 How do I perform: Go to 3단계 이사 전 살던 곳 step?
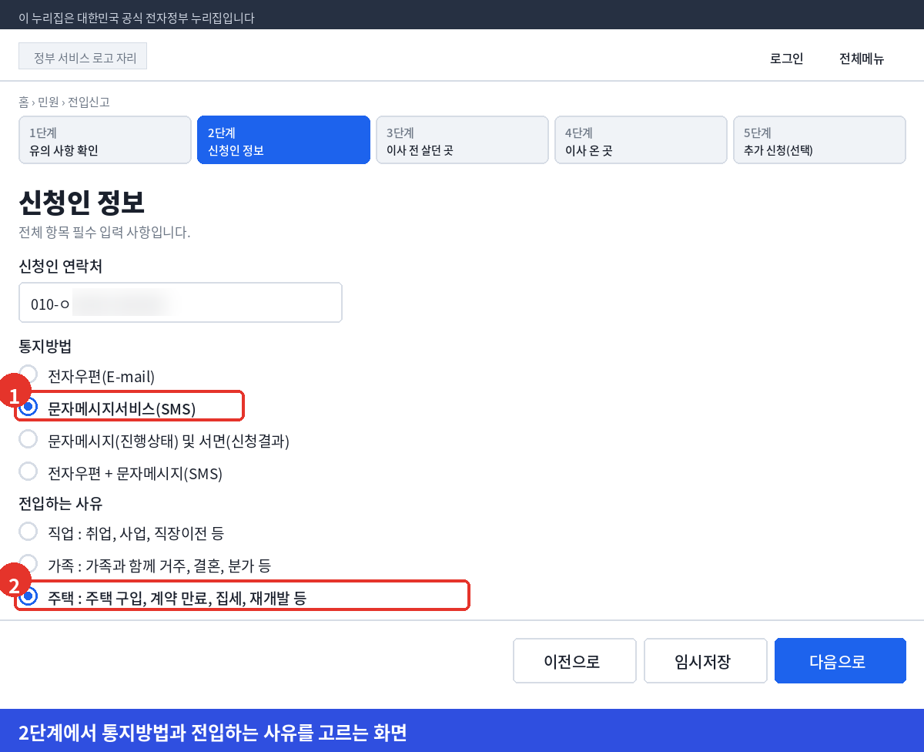(462, 140)
